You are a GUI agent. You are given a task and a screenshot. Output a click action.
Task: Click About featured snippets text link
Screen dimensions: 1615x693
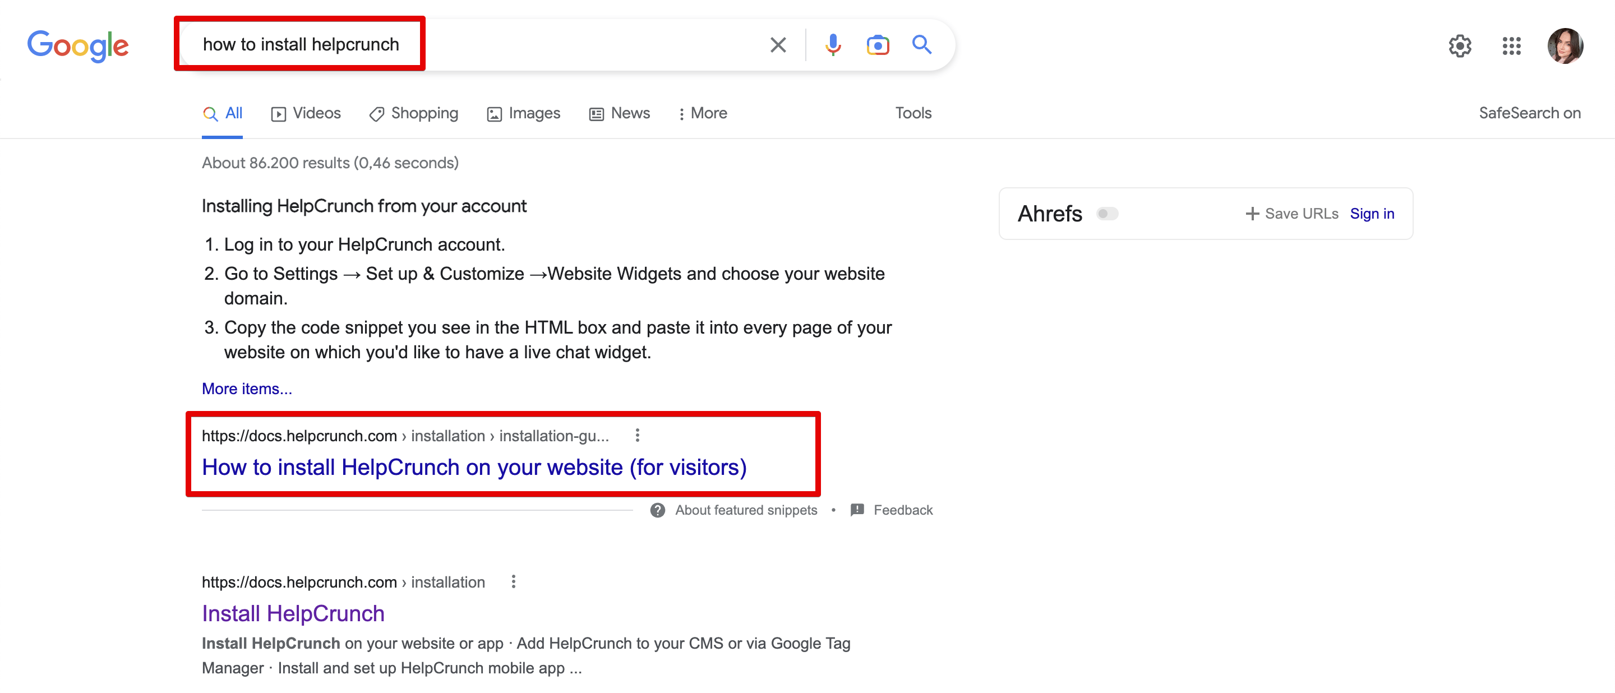[746, 510]
